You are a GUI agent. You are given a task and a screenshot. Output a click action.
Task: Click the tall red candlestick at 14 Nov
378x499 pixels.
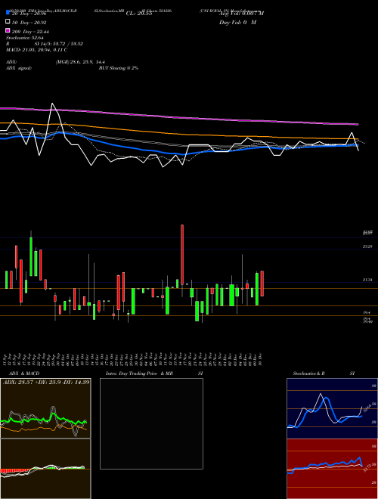pos(182,255)
